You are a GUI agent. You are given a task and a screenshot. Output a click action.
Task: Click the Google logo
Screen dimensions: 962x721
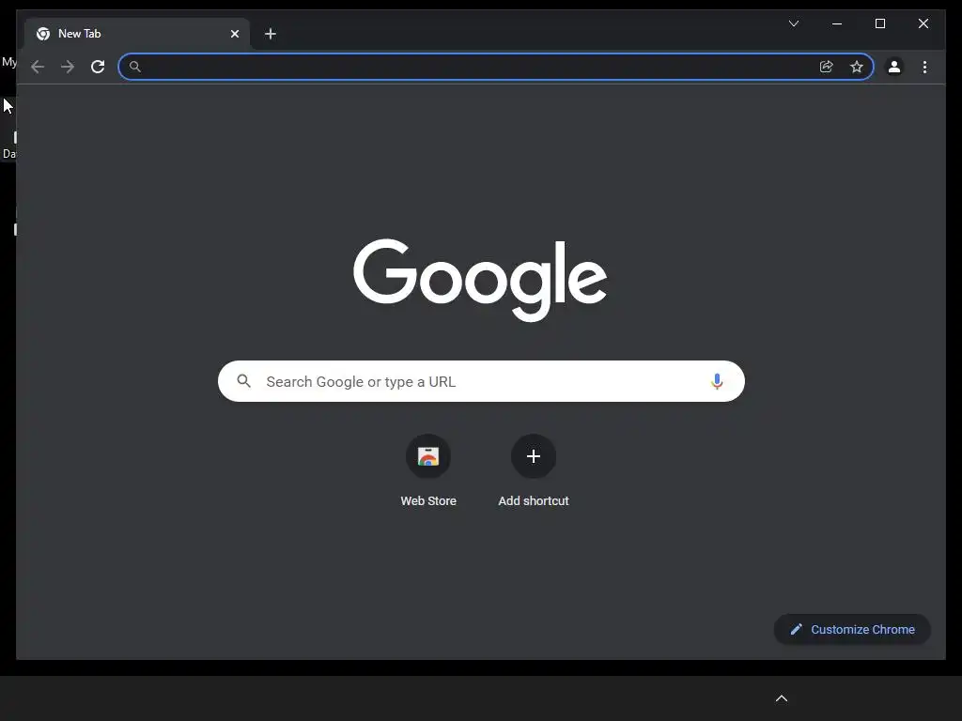coord(480,280)
